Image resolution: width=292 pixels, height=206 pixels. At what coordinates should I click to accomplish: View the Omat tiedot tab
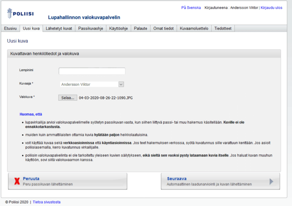pyautogui.click(x=164, y=28)
